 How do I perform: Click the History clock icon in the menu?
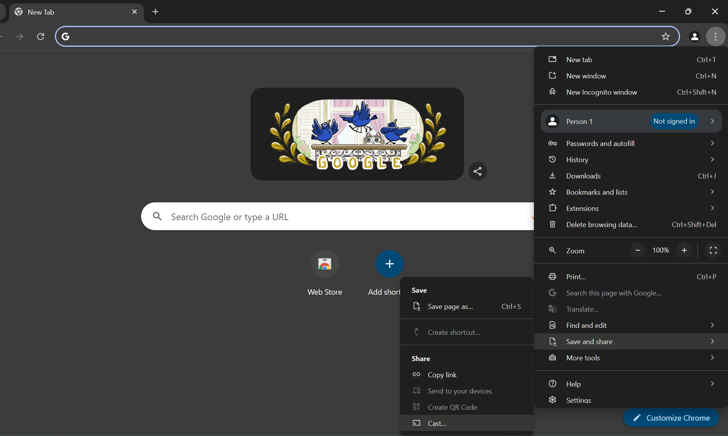[552, 159]
